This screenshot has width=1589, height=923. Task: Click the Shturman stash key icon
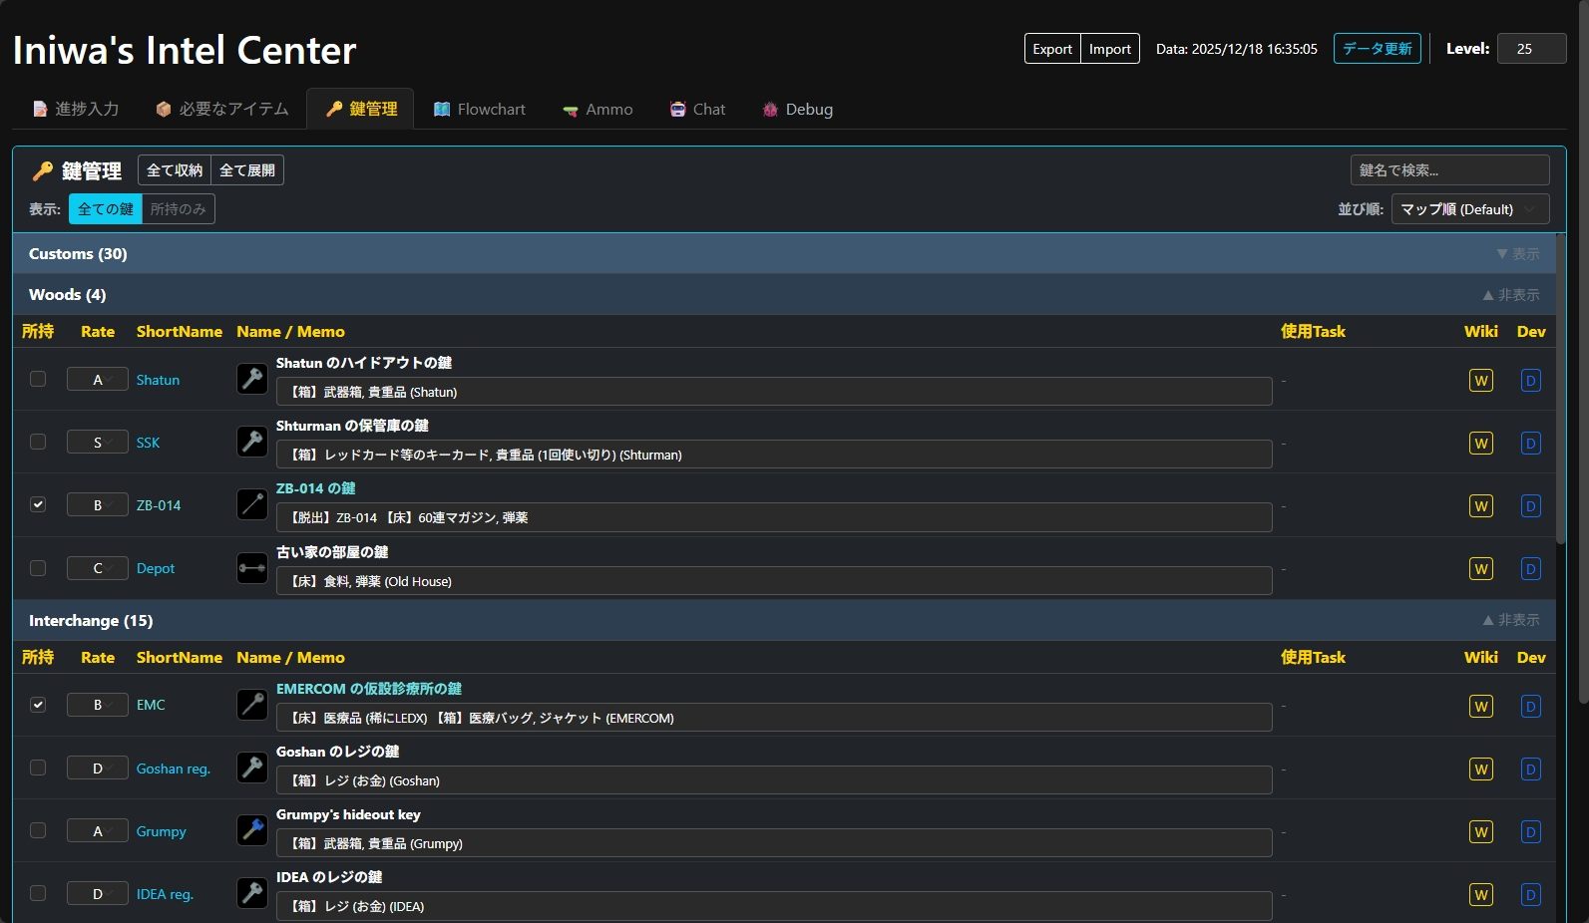pyautogui.click(x=252, y=442)
